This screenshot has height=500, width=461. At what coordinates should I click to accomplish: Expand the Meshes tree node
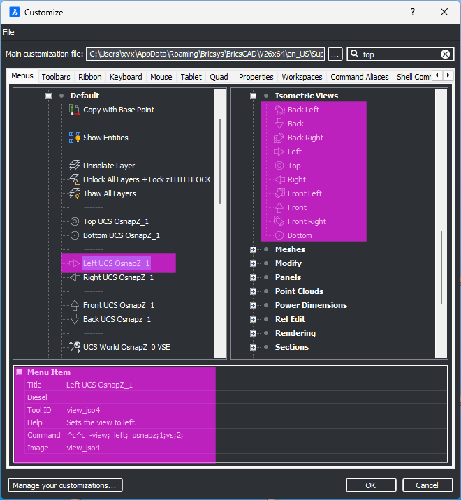[x=254, y=249]
